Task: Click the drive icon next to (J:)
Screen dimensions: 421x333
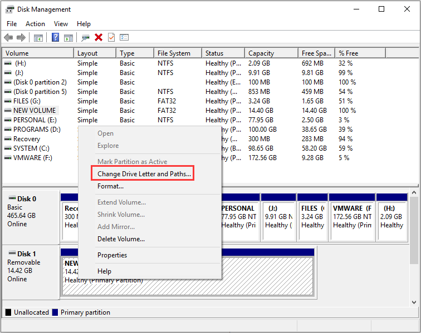Action: (8, 73)
